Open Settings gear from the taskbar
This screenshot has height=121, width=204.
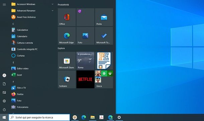click(119, 118)
